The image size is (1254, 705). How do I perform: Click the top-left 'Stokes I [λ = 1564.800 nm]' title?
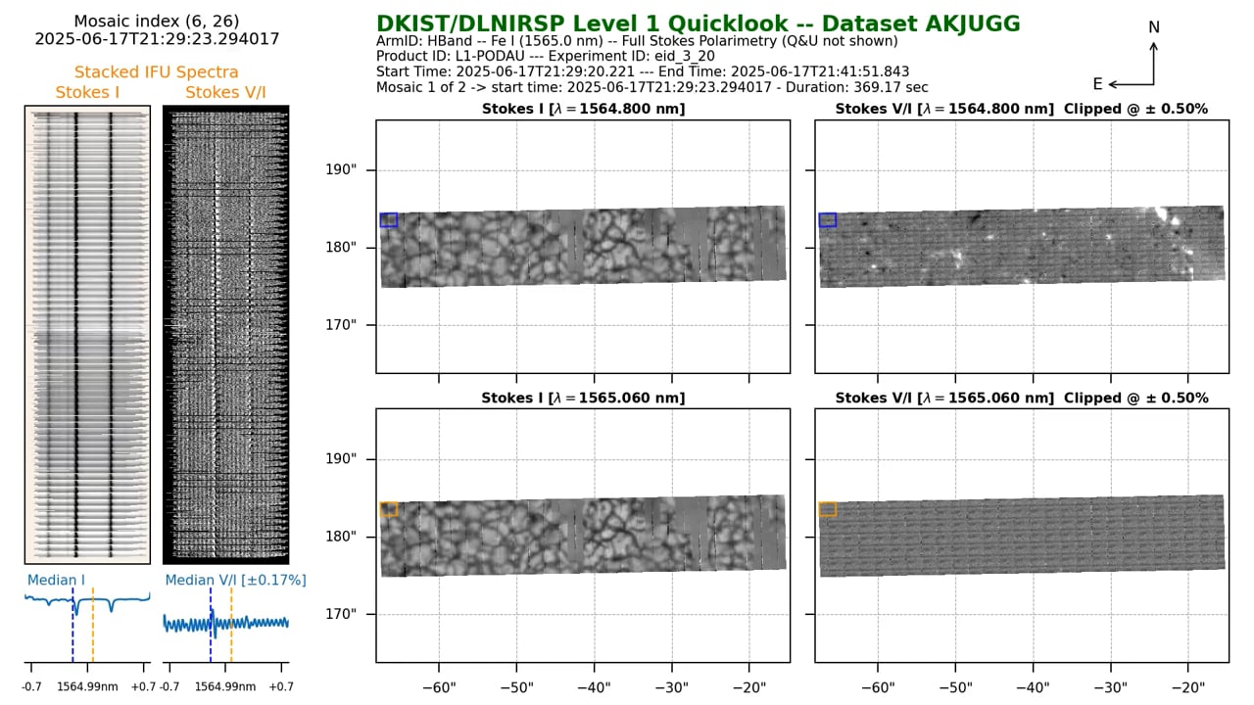coord(583,109)
